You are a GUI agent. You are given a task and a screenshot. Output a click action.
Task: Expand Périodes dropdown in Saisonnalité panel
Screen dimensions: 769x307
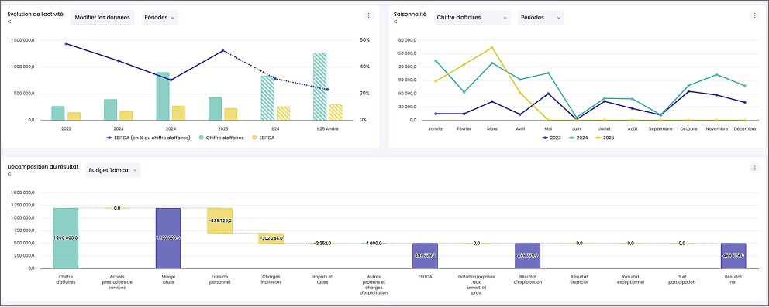point(540,17)
